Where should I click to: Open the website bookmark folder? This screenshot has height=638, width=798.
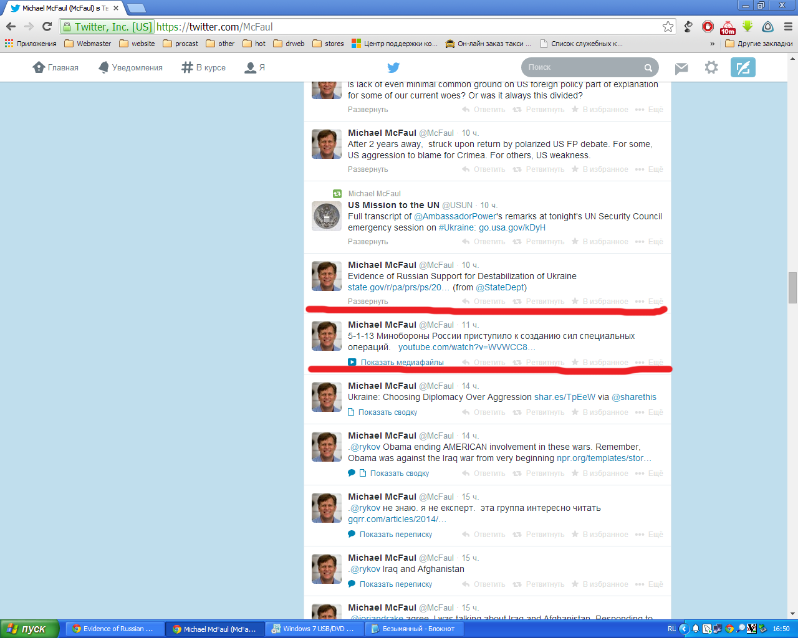tap(137, 44)
